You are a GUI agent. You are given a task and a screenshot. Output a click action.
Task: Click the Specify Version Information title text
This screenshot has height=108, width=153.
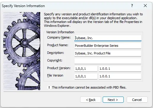(23, 6)
